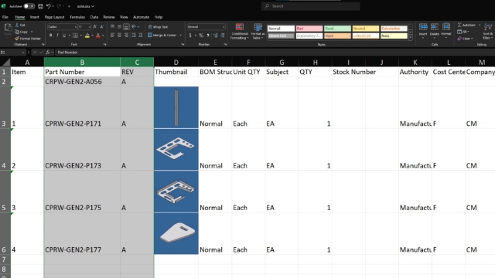
Task: Apply the Bad cell style
Action: tap(309, 29)
